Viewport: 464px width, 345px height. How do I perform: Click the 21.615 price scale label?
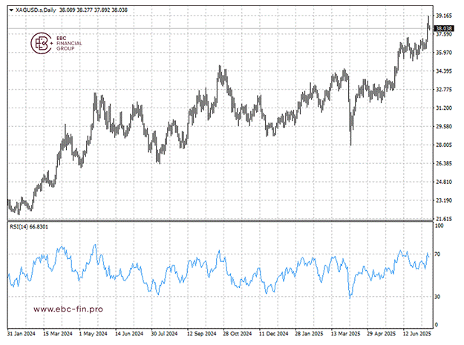pos(444,219)
